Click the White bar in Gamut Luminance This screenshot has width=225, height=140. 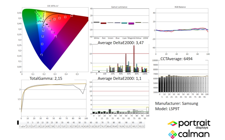tap(96, 22)
